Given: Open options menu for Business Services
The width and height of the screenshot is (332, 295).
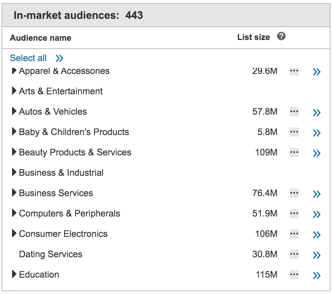Looking at the screenshot, I should pos(294,194).
